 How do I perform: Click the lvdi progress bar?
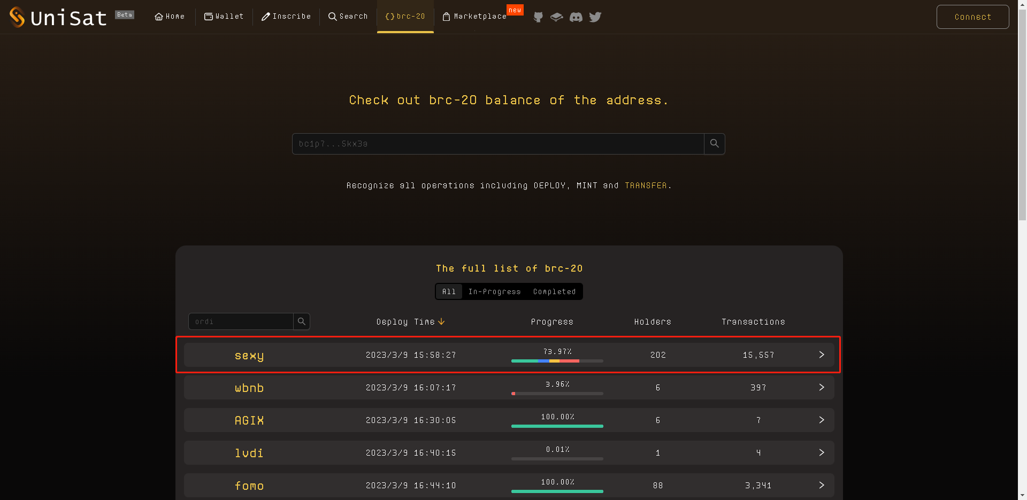tap(557, 459)
